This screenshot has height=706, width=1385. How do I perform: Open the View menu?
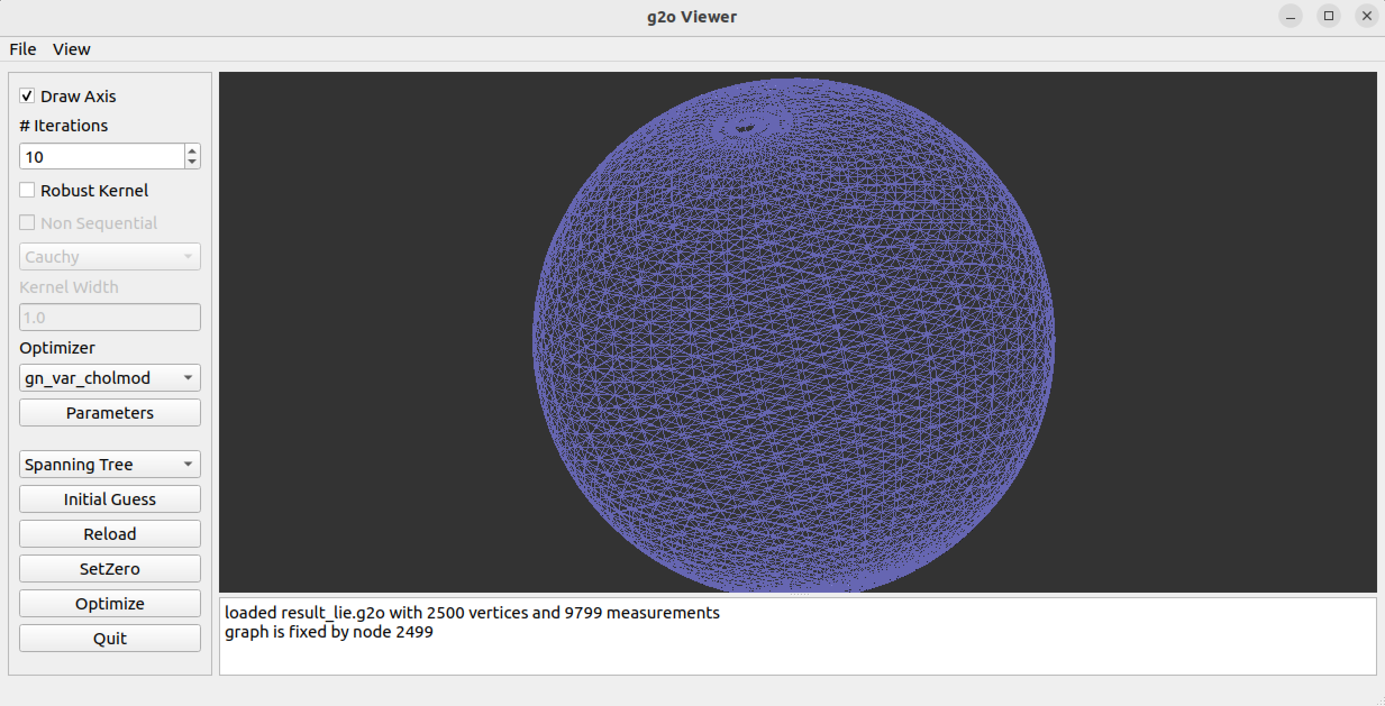[71, 49]
